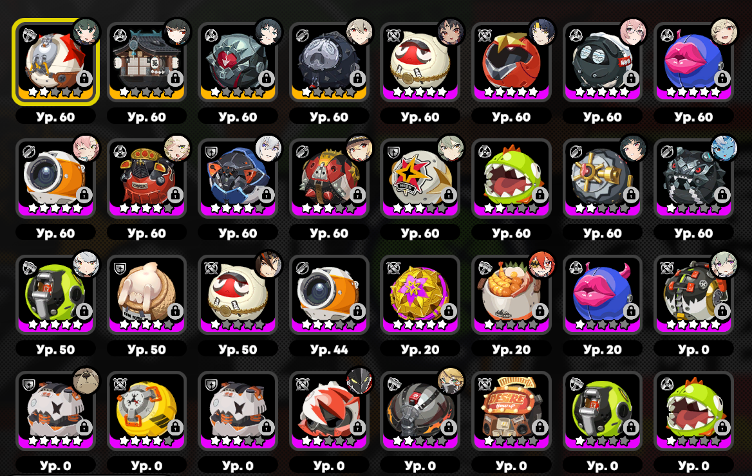Pick the red helmet engine with gold star
752x476 pixels.
coord(511,62)
